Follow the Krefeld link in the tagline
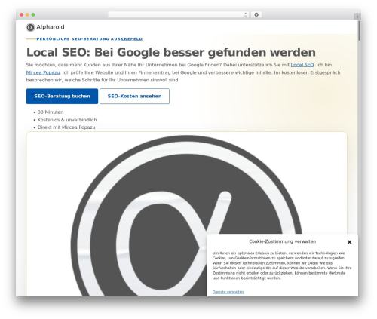Viewport: 377px width, 319px height. (131, 39)
